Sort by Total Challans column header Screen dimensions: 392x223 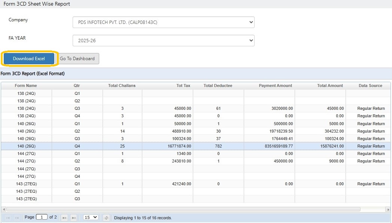pyautogui.click(x=122, y=86)
